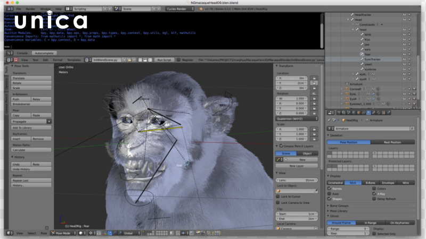The image size is (426, 239).
Task: Open the Pose Mode selector dropdown
Action: coord(64,233)
